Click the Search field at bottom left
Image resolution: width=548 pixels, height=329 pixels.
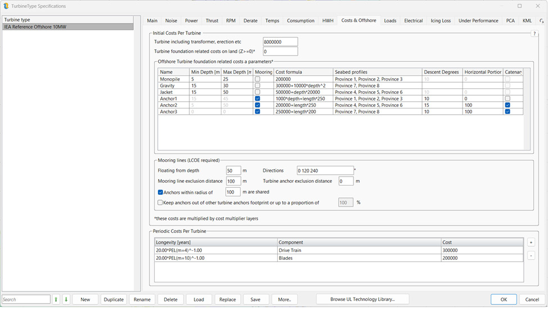coord(26,299)
